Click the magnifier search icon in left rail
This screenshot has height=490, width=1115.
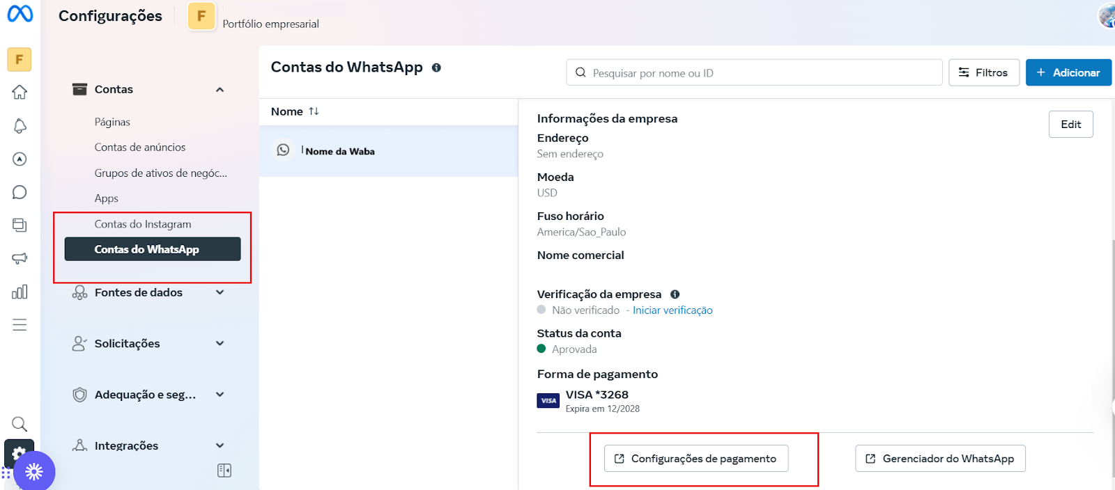tap(20, 424)
